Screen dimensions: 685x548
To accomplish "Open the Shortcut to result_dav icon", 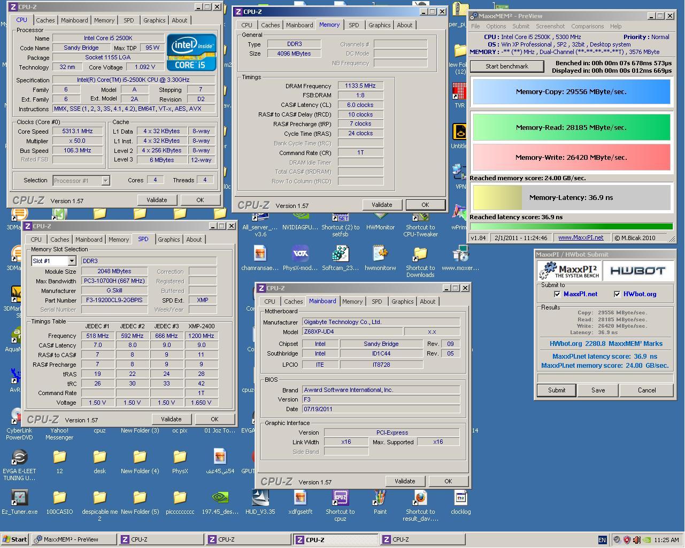I will pyautogui.click(x=420, y=505).
